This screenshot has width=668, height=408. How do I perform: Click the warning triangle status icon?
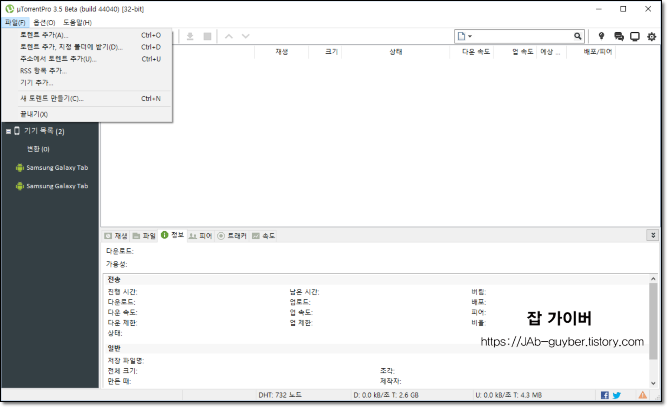(643, 395)
